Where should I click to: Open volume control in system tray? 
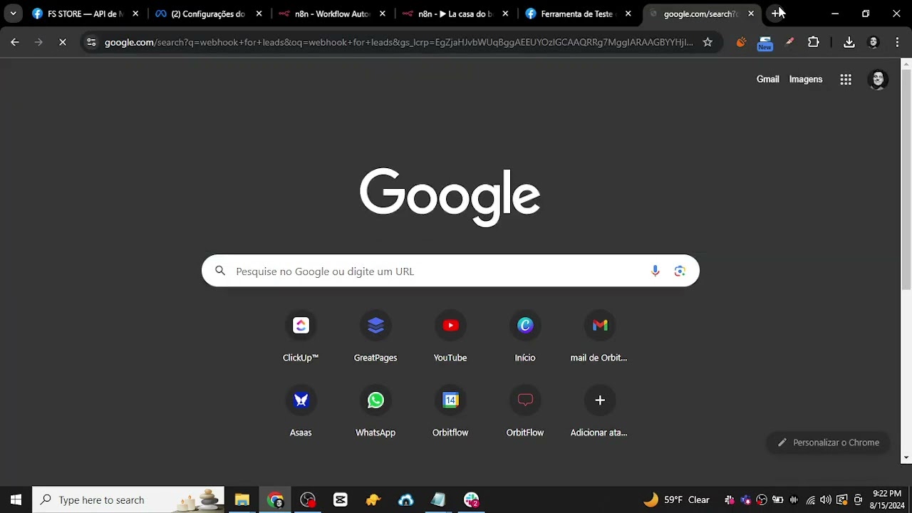point(825,499)
